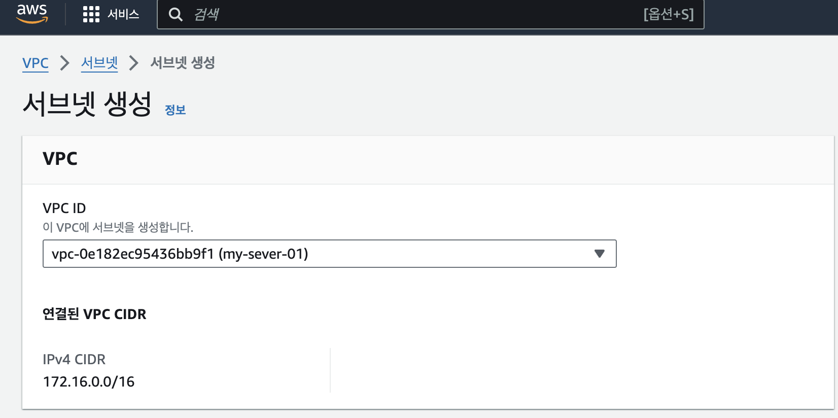
Task: Click the search magnifier icon
Action: [x=176, y=15]
